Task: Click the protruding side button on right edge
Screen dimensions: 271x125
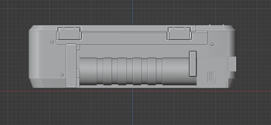Action: coord(232,64)
